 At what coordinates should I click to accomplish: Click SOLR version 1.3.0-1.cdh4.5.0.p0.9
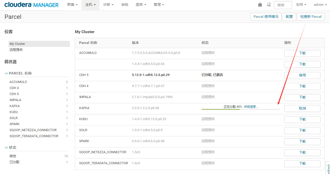147,130
